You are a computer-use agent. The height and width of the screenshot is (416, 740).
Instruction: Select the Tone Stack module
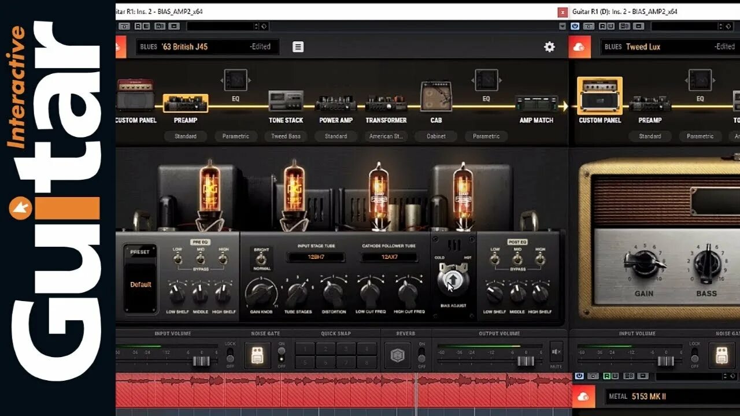(286, 101)
